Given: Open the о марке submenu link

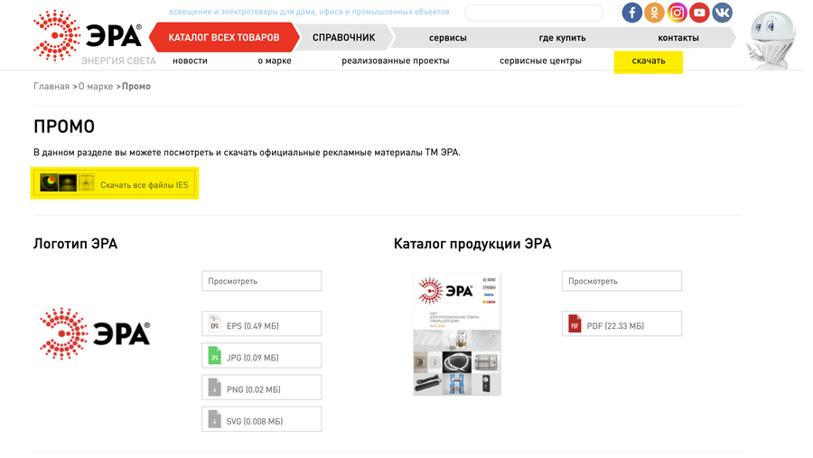Looking at the screenshot, I should click(275, 61).
